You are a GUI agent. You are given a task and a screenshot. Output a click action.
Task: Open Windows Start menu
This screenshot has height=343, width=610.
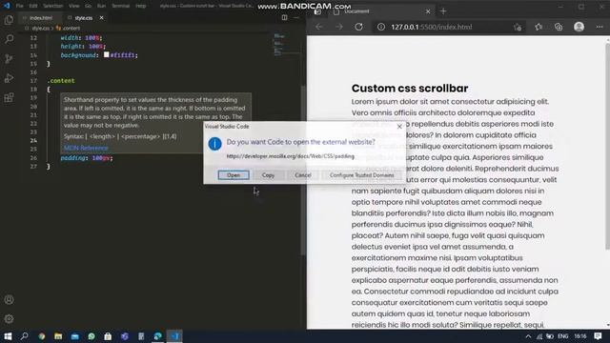click(x=8, y=336)
